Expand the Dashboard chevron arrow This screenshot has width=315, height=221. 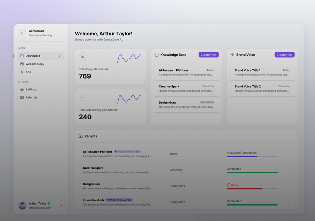click(60, 56)
